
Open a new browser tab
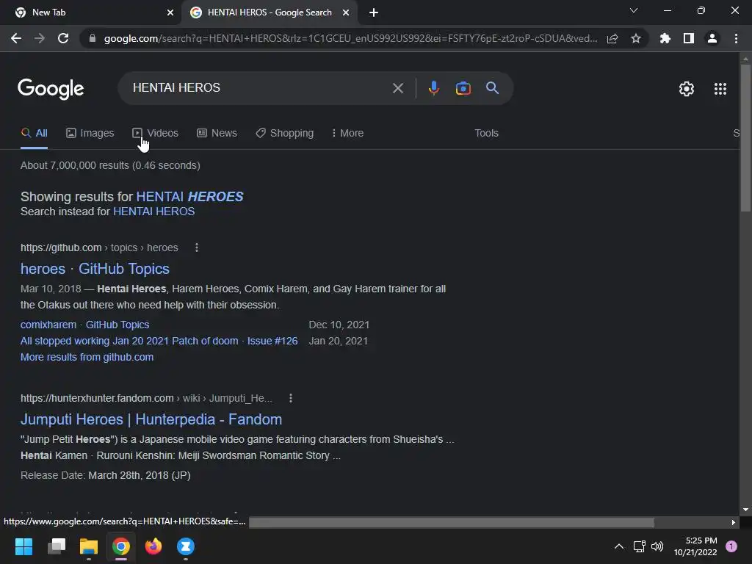pos(374,12)
